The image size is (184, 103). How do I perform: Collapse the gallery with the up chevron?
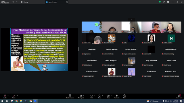pyautogui.click(x=131, y=20)
